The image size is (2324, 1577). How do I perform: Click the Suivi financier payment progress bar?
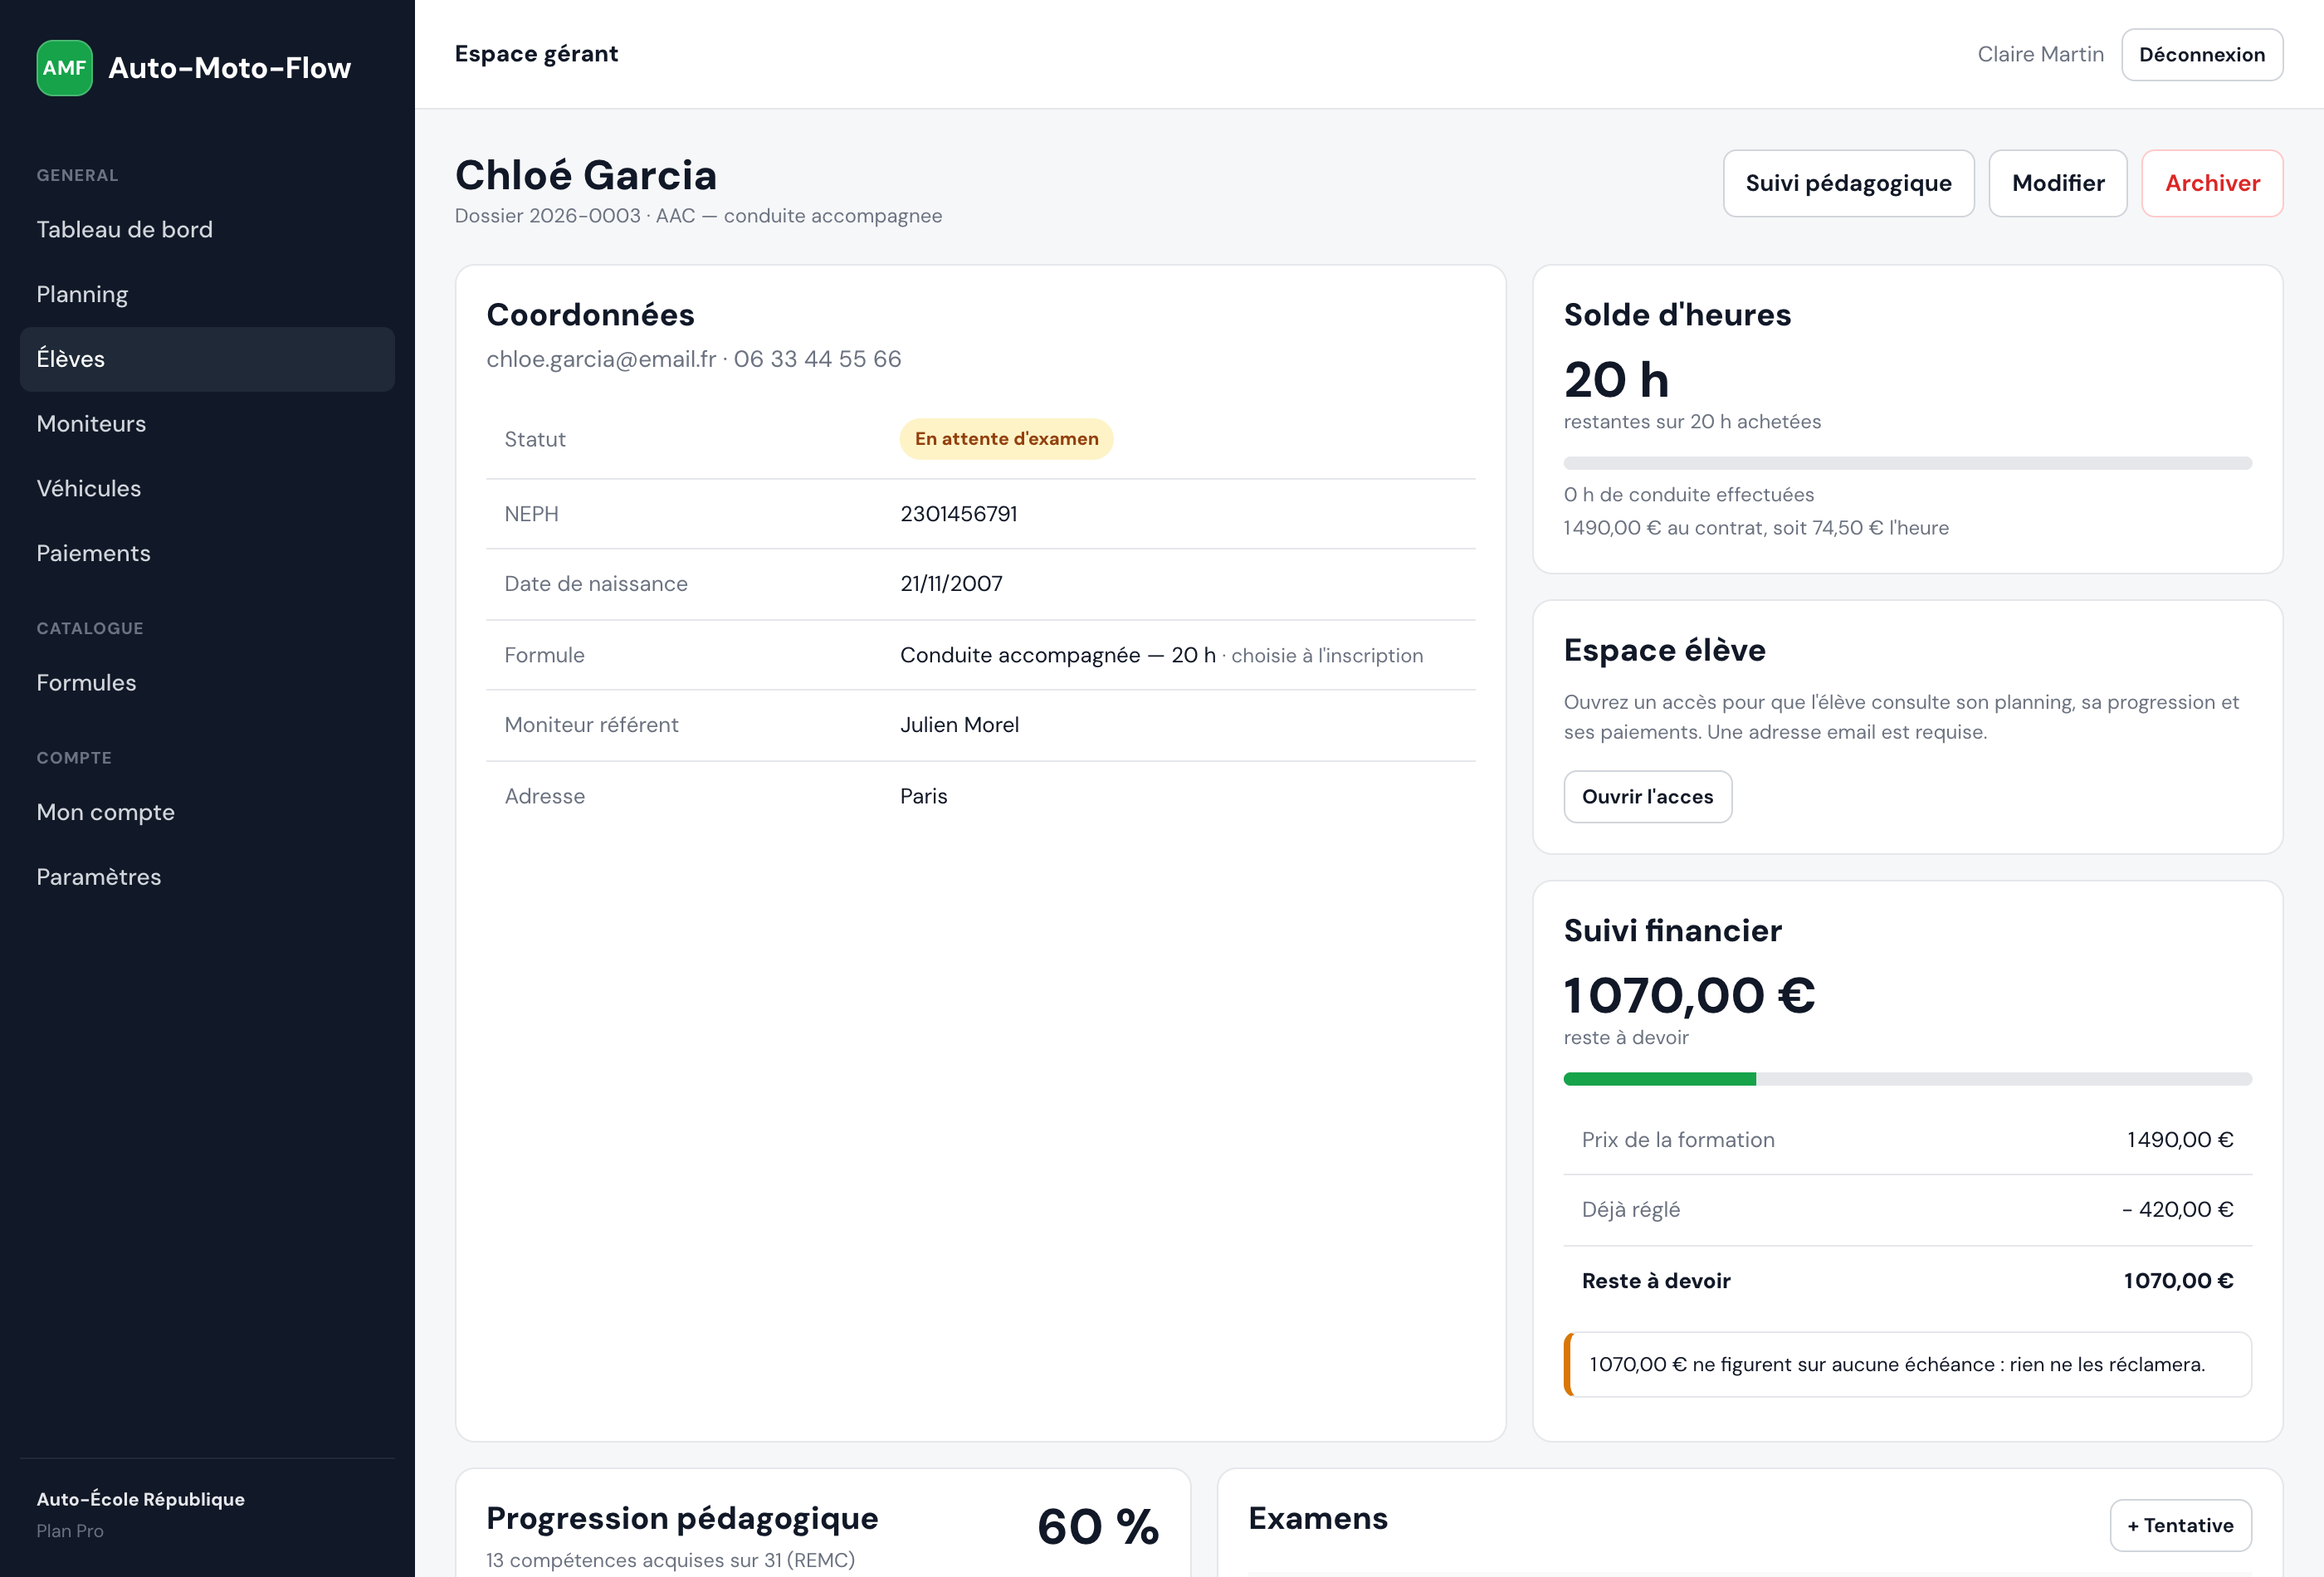point(1907,1079)
